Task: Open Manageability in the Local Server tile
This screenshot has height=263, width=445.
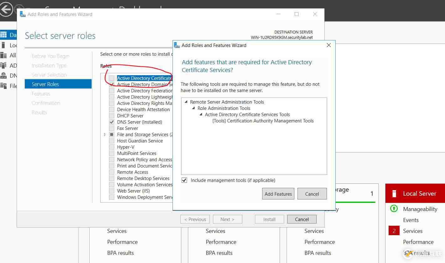Action: coord(420,209)
